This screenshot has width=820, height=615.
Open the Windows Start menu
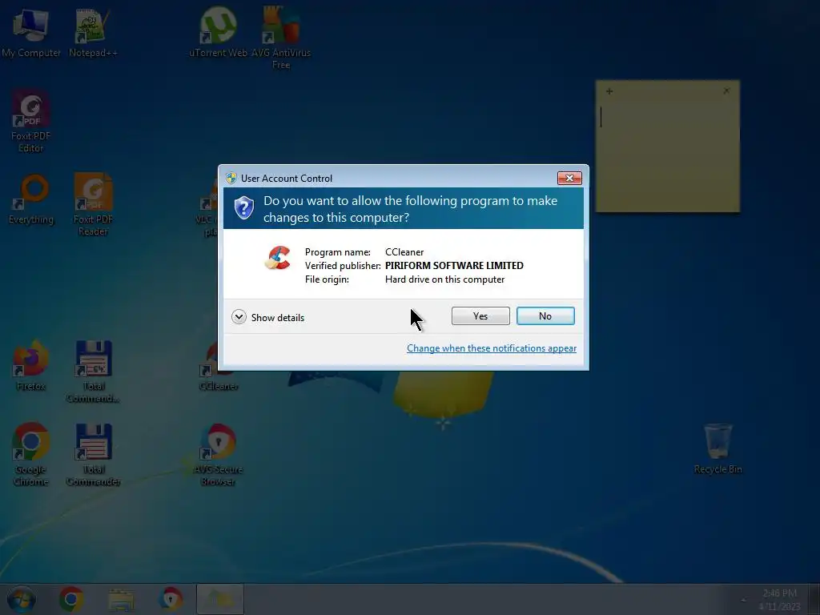[21, 599]
